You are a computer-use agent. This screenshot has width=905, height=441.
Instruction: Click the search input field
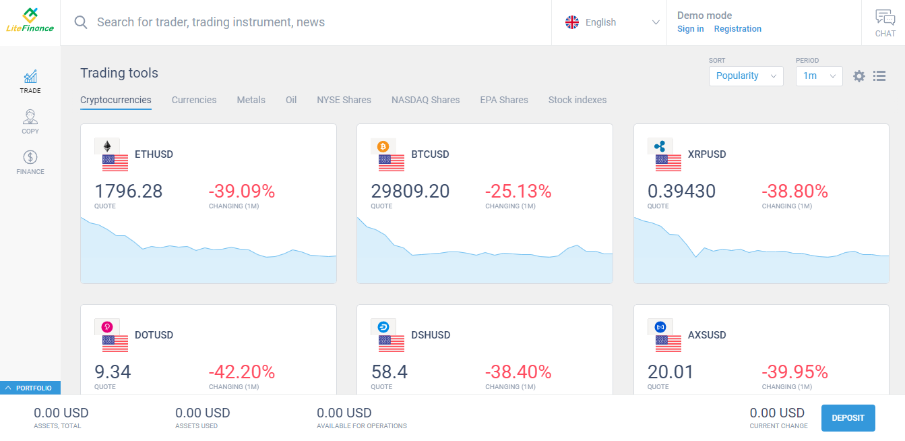click(317, 22)
